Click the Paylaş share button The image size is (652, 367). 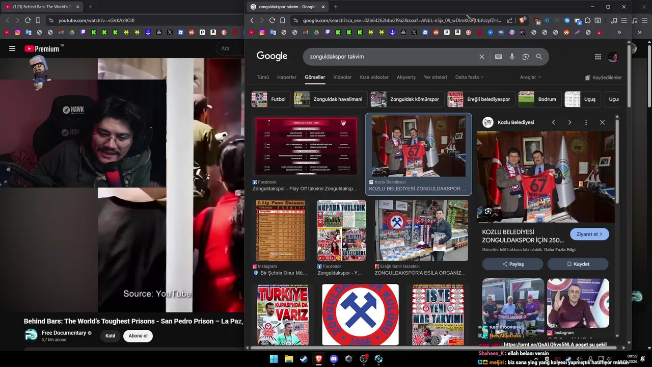pos(512,264)
